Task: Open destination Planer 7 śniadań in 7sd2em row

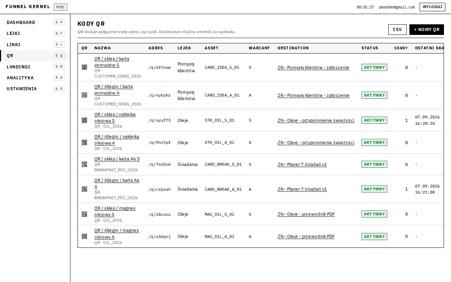Action: point(302,164)
